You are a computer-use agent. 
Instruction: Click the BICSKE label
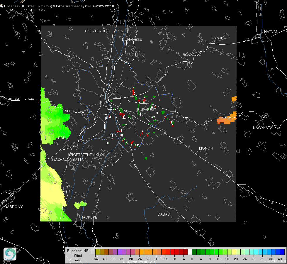click(x=14, y=99)
